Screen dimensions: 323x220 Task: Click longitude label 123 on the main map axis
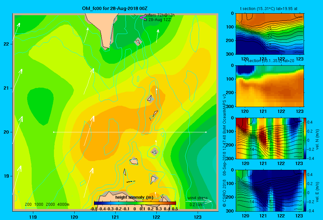(198, 217)
